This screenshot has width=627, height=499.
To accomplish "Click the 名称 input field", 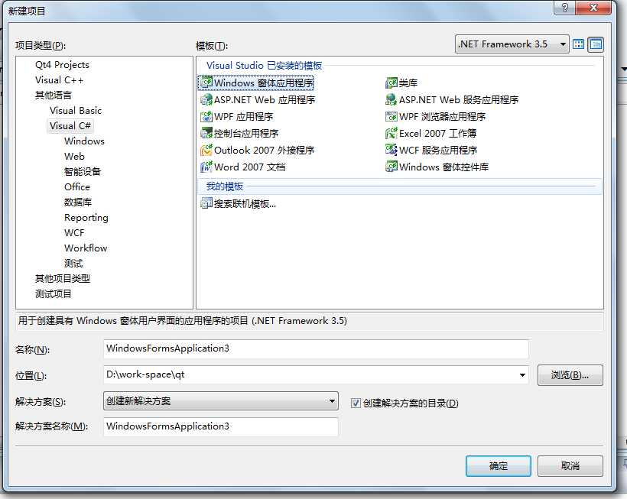I will point(316,348).
